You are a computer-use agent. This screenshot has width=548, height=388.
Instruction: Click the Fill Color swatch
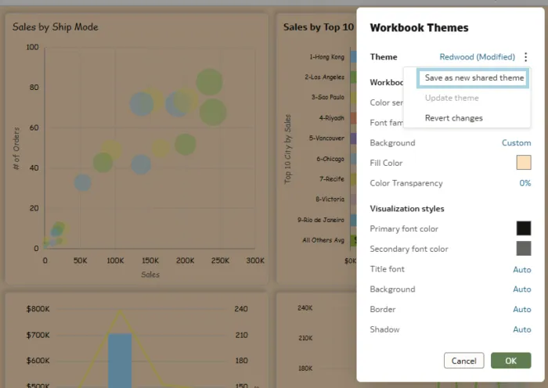click(524, 163)
